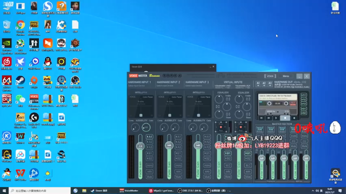Select the QQ penguin desktop icon

coord(48,64)
